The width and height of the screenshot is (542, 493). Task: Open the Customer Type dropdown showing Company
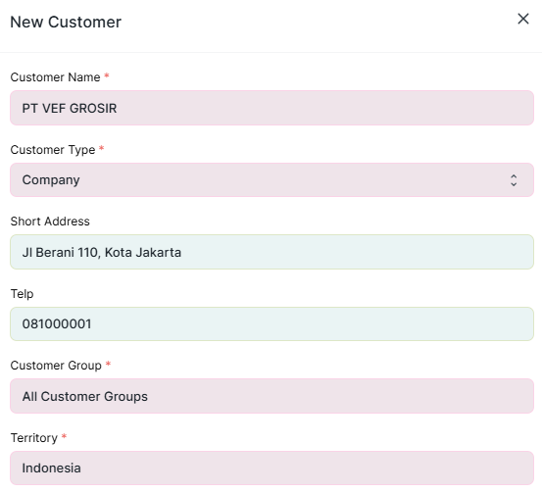point(271,179)
